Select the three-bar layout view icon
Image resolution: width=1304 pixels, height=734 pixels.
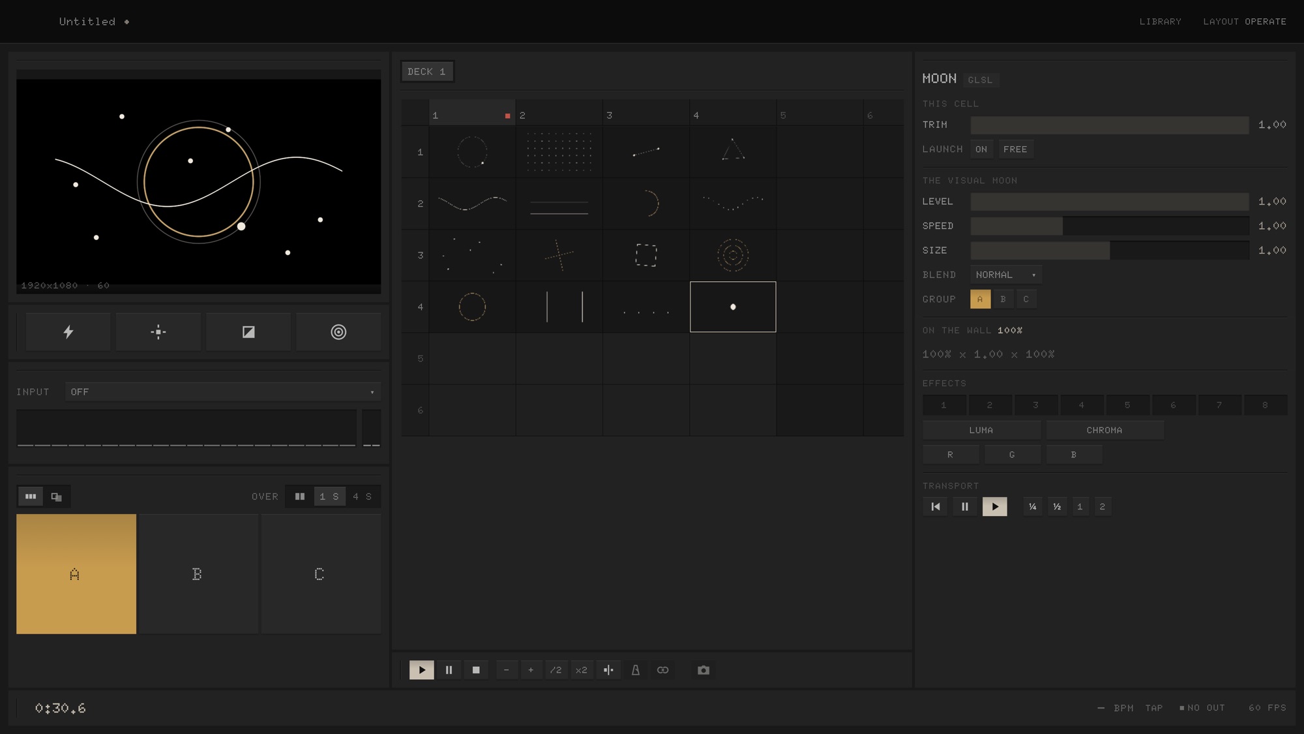[x=31, y=497]
